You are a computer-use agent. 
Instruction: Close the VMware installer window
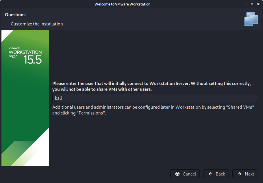pyautogui.click(x=258, y=4)
